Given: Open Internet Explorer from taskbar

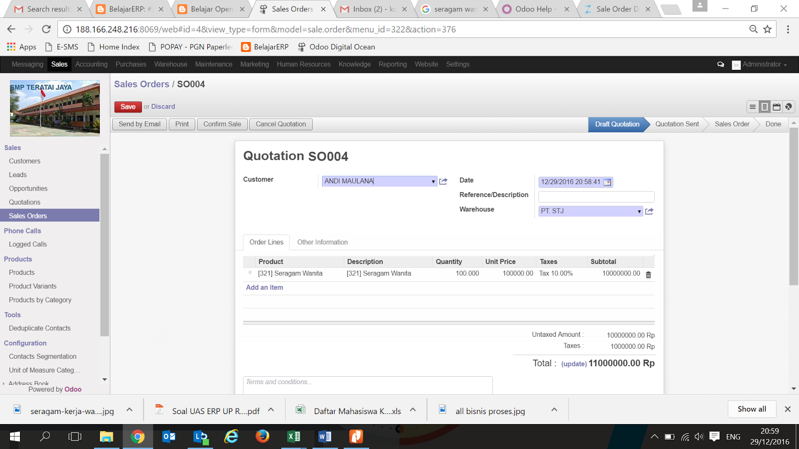Looking at the screenshot, I should pyautogui.click(x=231, y=437).
